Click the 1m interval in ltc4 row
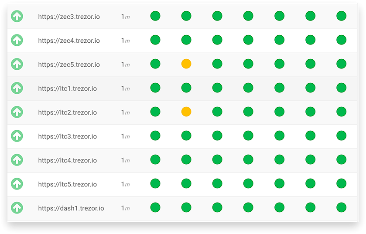The image size is (366, 234). click(x=126, y=160)
